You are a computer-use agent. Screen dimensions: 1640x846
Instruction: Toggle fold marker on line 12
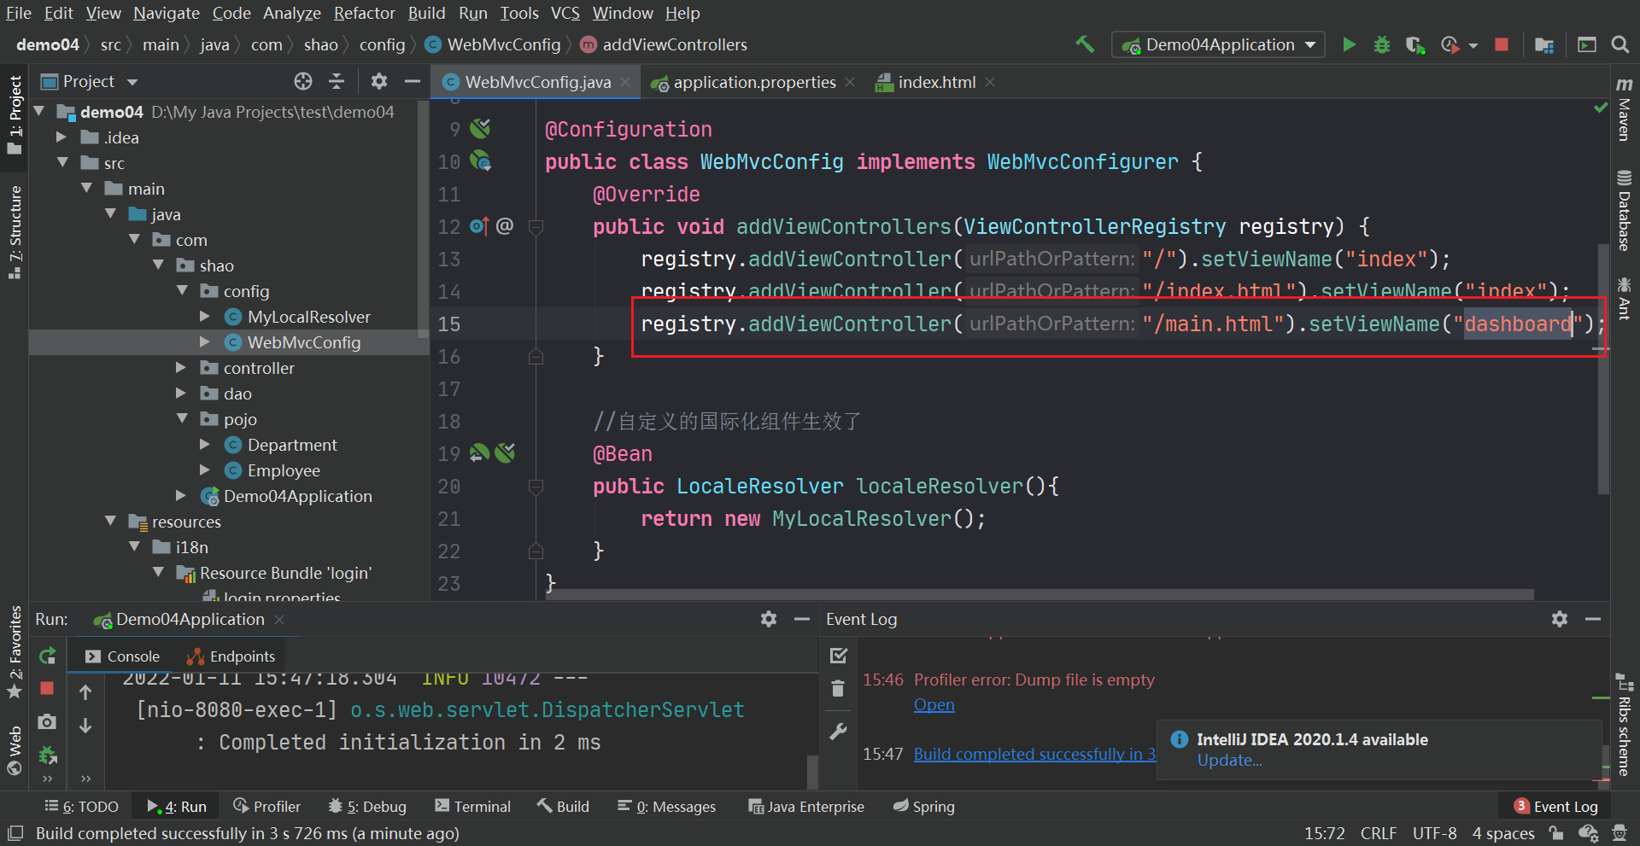[x=536, y=227]
